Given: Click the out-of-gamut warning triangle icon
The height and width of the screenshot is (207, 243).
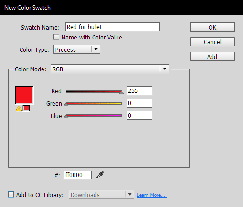Looking at the screenshot, I should [19, 108].
